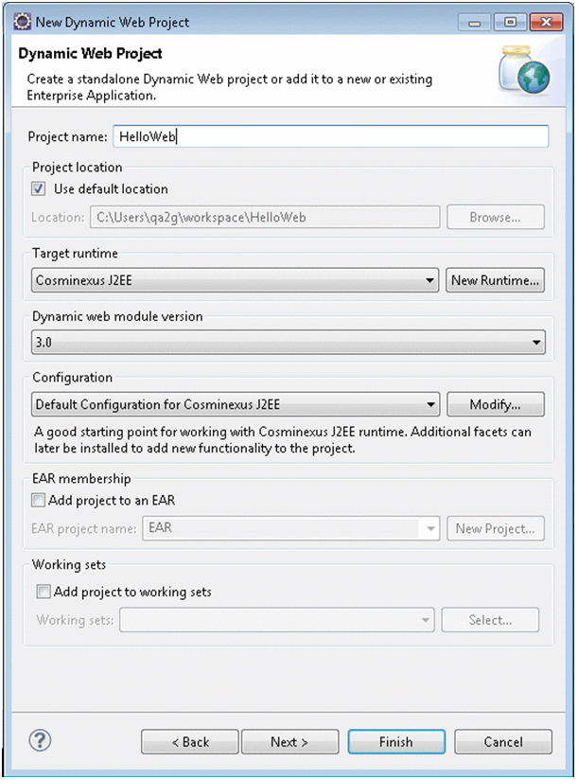This screenshot has width=578, height=780.
Task: Uncheck the Use default location checkbox
Action: [x=39, y=189]
